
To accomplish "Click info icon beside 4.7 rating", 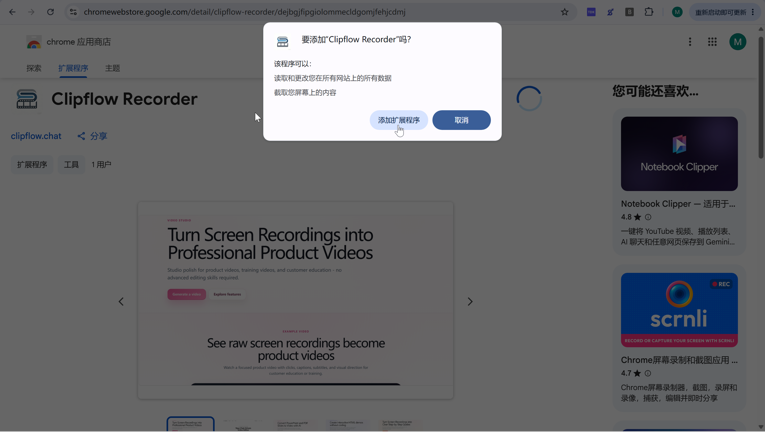I will 648,373.
